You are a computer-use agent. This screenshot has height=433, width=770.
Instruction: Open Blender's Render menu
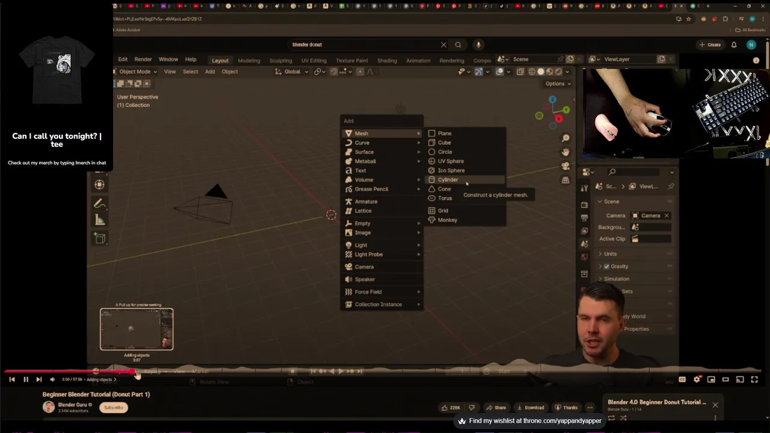pos(143,60)
